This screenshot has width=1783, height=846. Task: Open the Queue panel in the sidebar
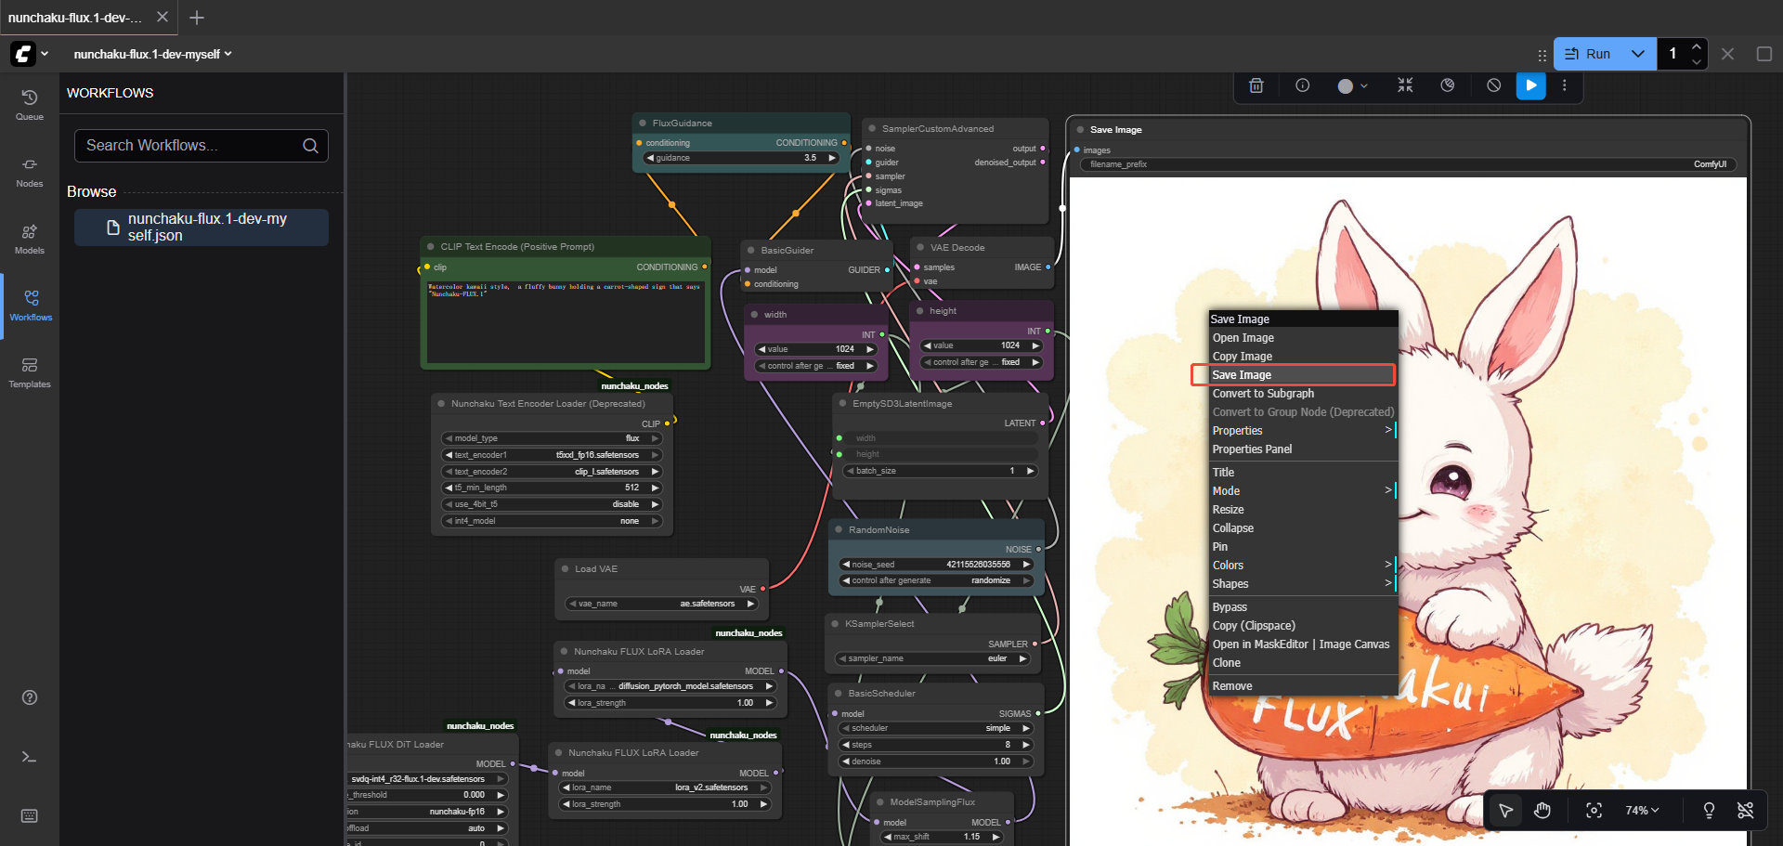[x=30, y=104]
